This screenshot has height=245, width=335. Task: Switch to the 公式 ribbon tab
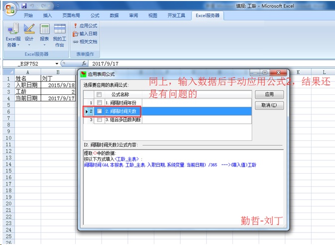95,15
